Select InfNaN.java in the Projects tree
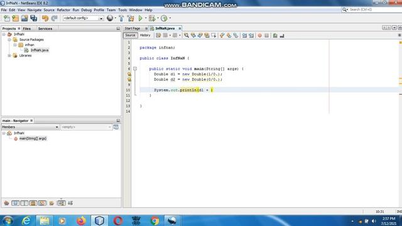402x226 pixels. coord(40,50)
